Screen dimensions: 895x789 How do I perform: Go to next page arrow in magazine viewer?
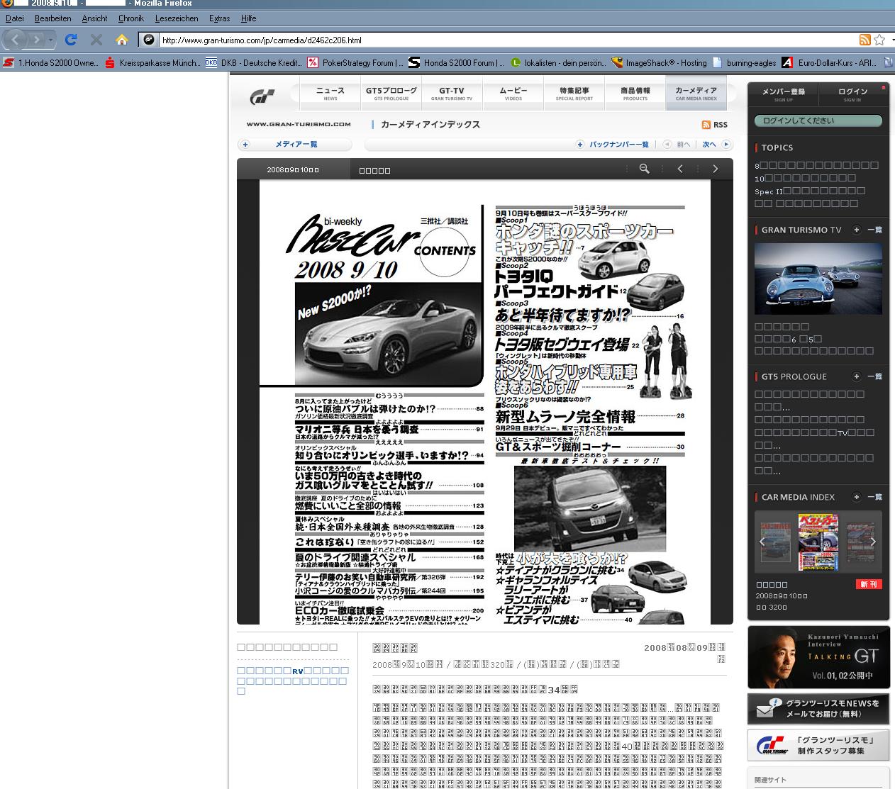pyautogui.click(x=715, y=169)
